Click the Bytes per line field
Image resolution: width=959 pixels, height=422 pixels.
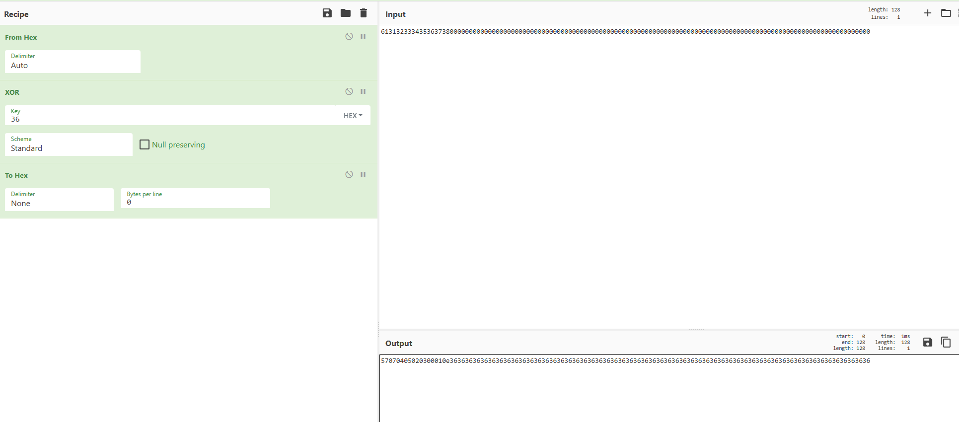[195, 202]
